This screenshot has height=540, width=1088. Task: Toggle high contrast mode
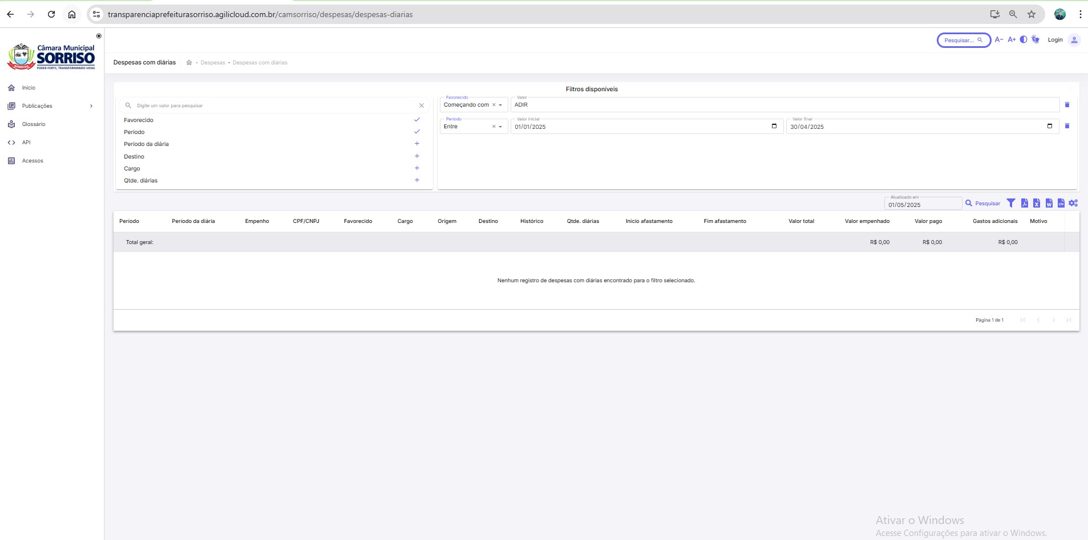[x=1024, y=40]
